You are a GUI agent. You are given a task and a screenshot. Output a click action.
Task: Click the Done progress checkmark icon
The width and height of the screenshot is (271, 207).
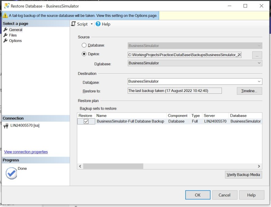[x=11, y=174]
